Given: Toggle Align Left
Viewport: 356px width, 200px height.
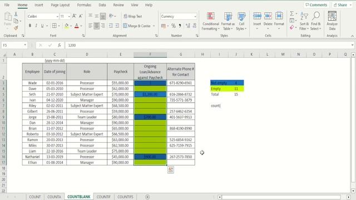Looking at the screenshot, I should [90, 26].
